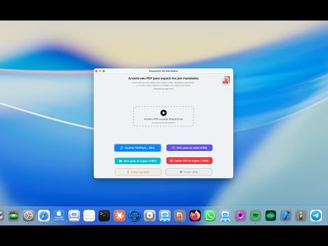Open the macOS installer icon in dock

click(x=59, y=215)
